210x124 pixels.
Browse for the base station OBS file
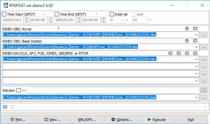[x=204, y=47]
